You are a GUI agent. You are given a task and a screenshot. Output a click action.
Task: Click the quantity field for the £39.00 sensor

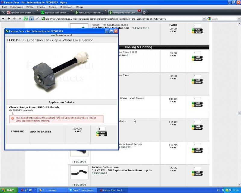point(197,99)
